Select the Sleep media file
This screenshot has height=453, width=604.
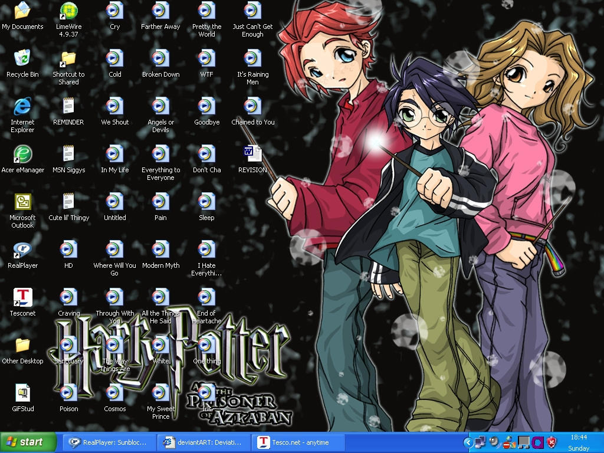[x=207, y=202]
